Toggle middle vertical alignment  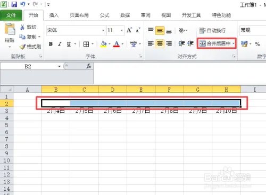160,31
